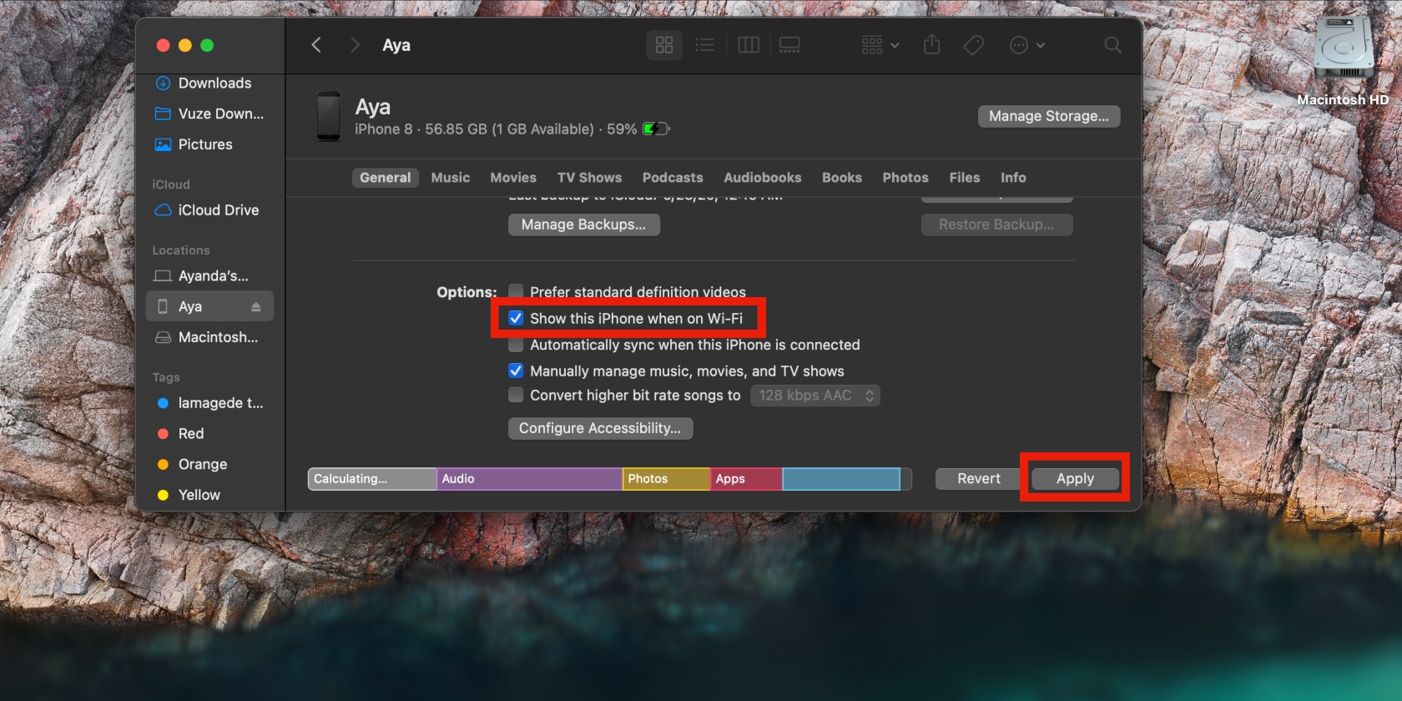Eject the Aya iPhone
1402x701 pixels.
[x=256, y=307]
